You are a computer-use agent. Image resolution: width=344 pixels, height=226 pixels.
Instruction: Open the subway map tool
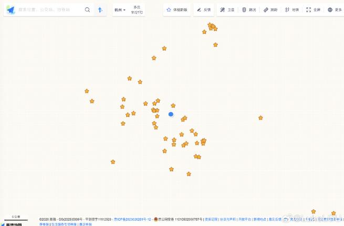(x=287, y=9)
